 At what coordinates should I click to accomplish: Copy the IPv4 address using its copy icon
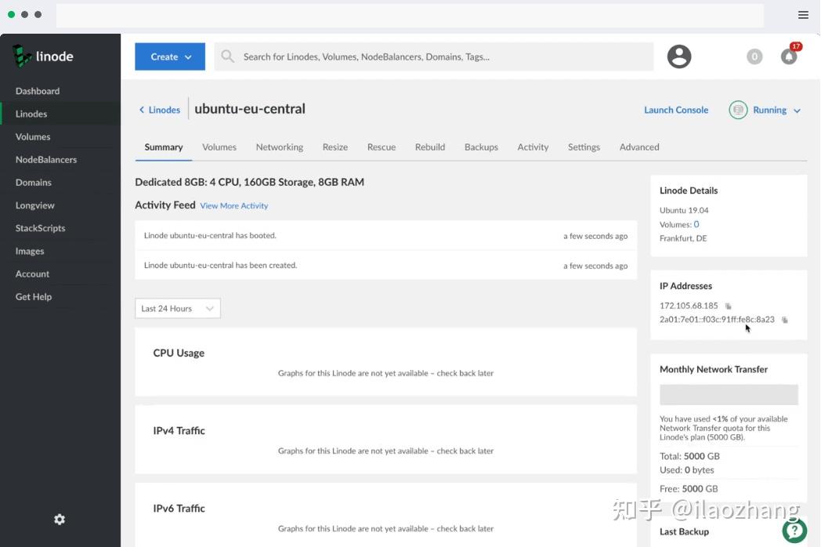(x=729, y=306)
